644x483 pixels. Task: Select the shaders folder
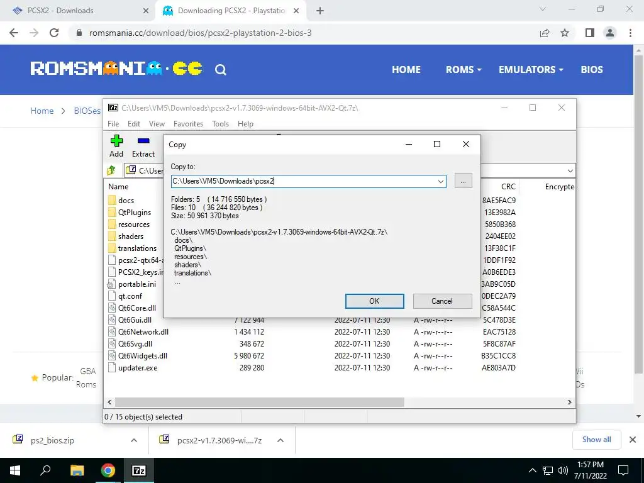click(x=131, y=236)
